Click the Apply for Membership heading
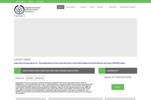 click(x=118, y=77)
